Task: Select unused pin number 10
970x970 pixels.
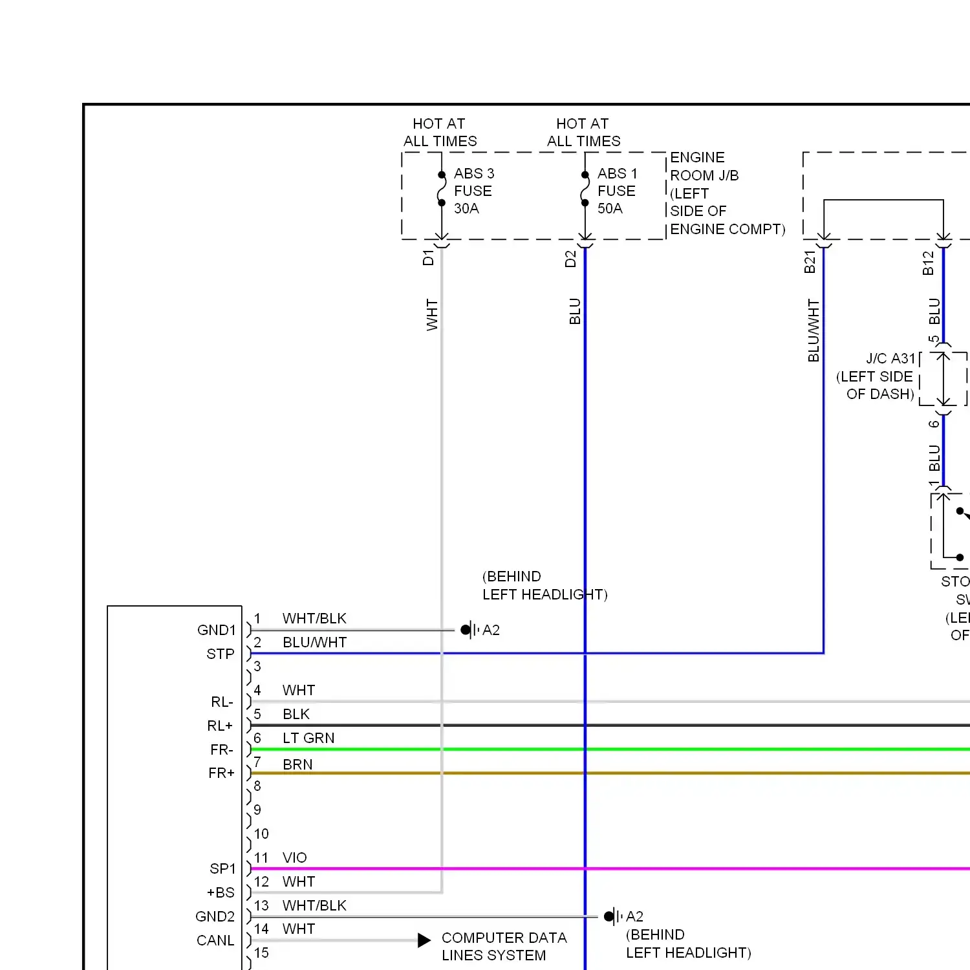Action: tap(261, 834)
